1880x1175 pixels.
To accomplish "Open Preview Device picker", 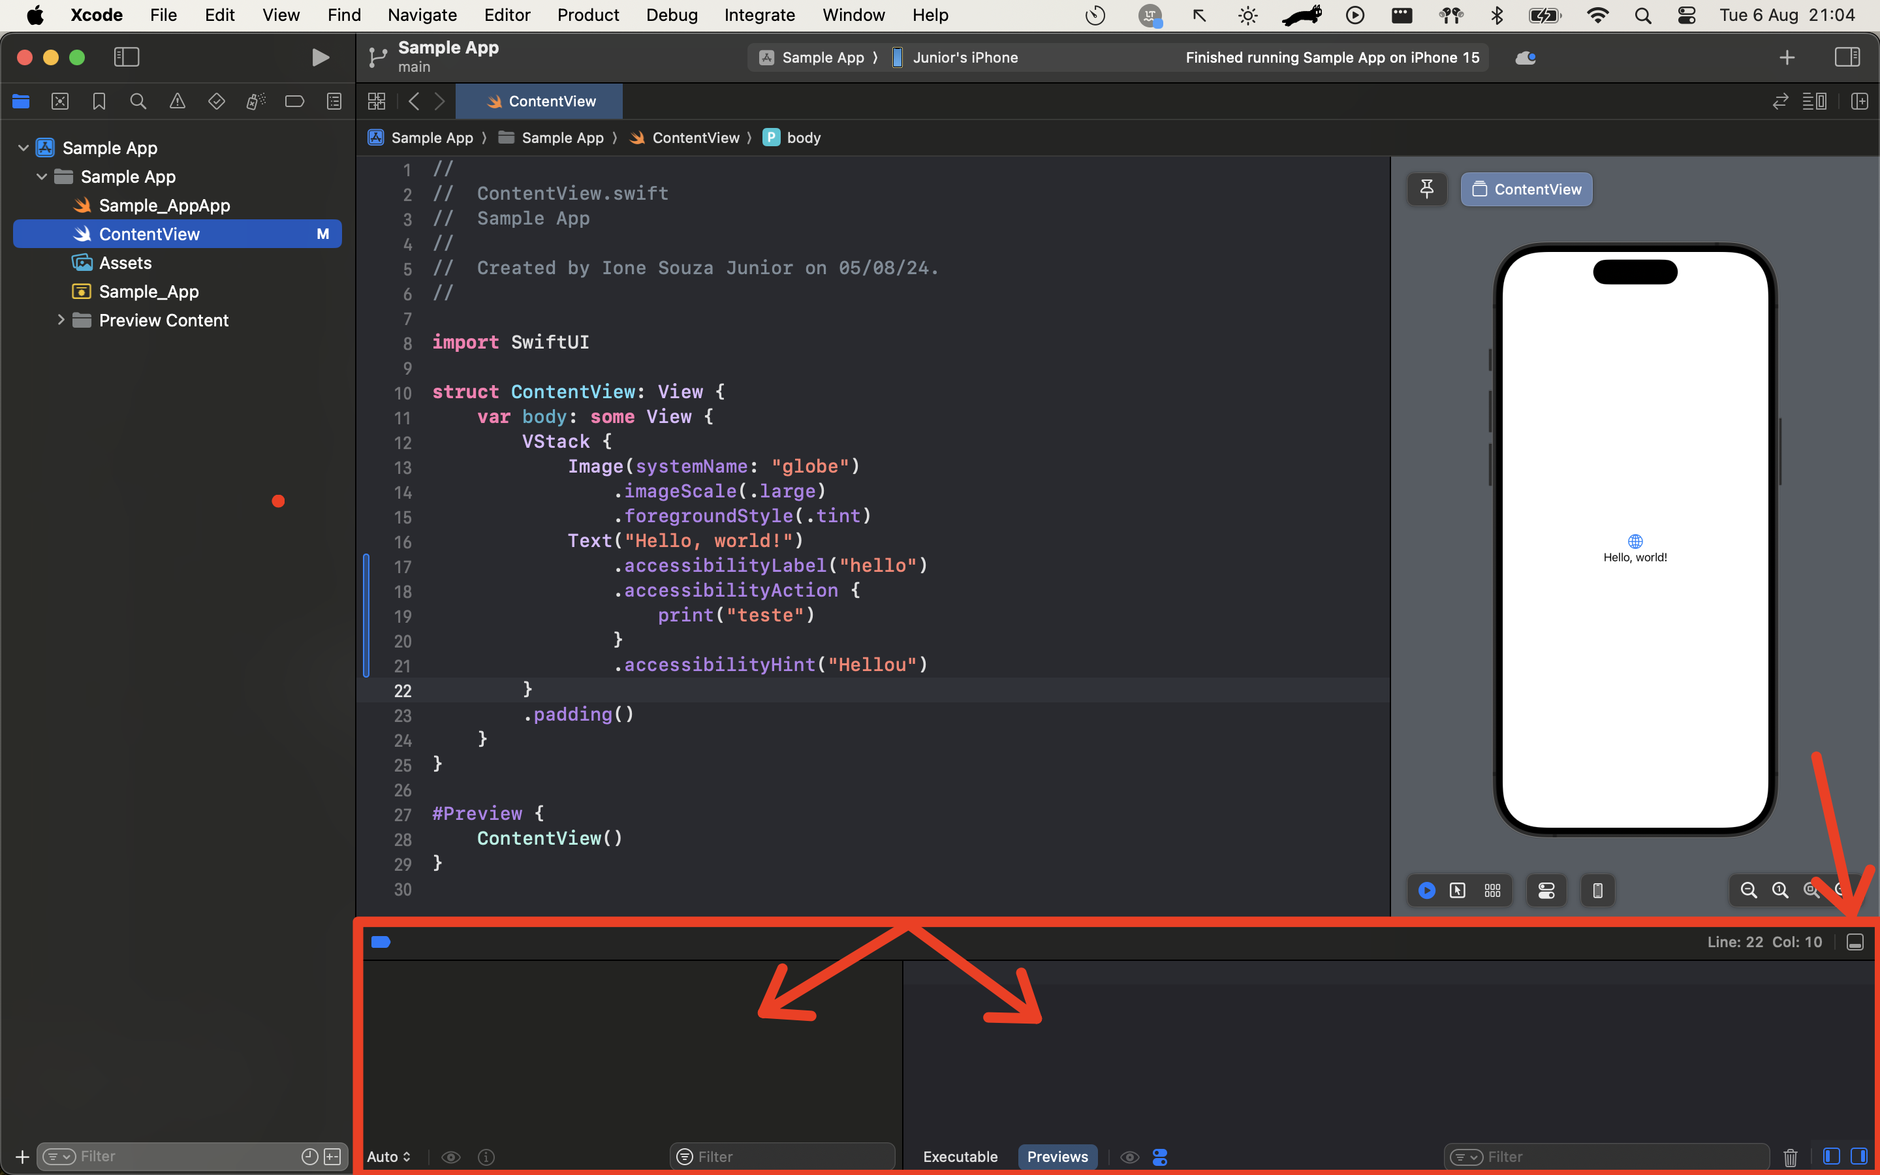I will pyautogui.click(x=1597, y=890).
